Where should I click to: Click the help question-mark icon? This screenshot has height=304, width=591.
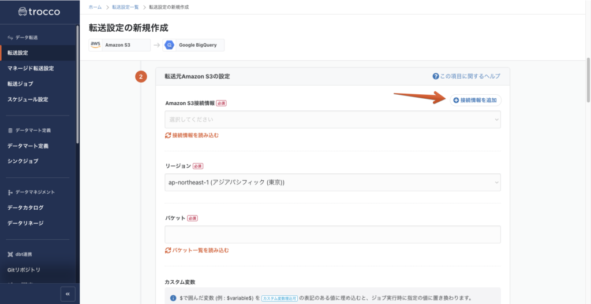[436, 76]
